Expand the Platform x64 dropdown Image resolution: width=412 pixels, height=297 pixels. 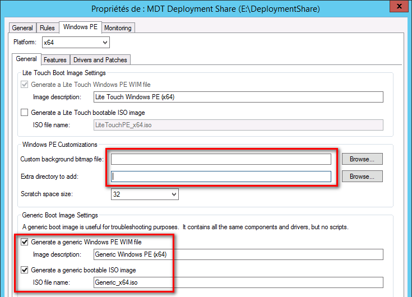point(76,43)
